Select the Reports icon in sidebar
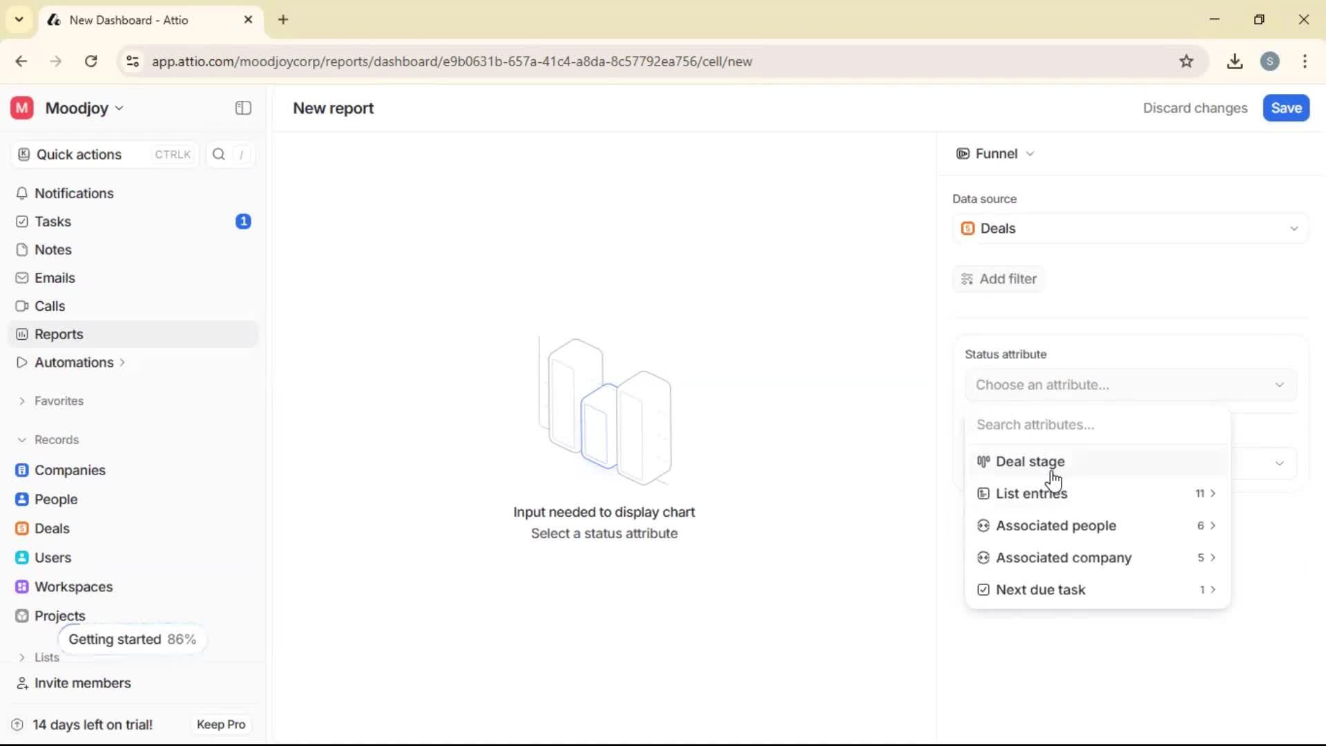The width and height of the screenshot is (1326, 746). pos(21,334)
